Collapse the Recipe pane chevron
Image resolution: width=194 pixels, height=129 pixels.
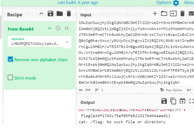coord(41,14)
